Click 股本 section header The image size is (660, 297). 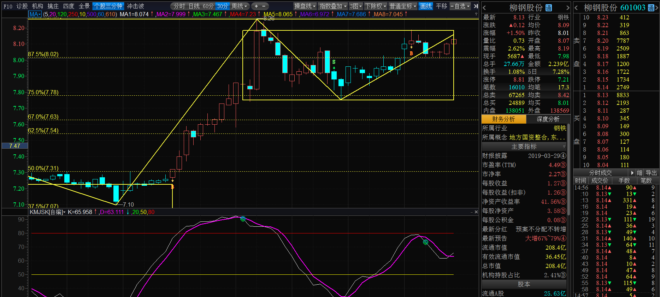point(524,284)
